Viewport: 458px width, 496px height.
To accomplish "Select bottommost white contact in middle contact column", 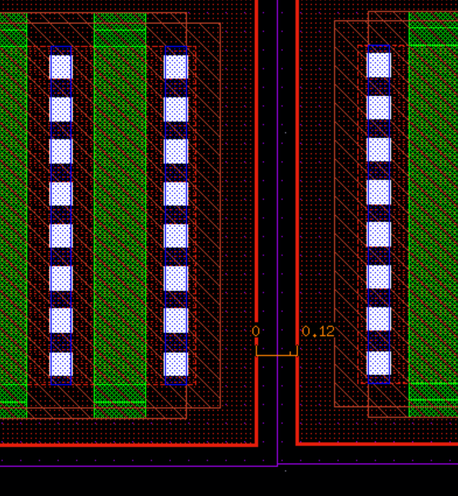I will [x=176, y=365].
